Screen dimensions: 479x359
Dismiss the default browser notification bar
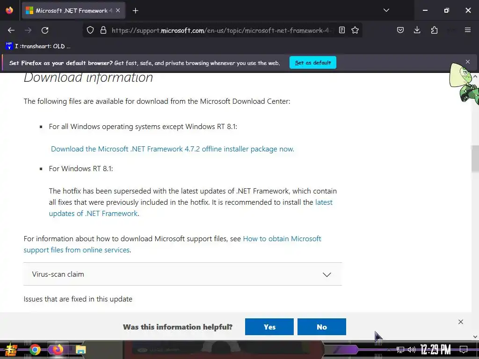tap(468, 62)
